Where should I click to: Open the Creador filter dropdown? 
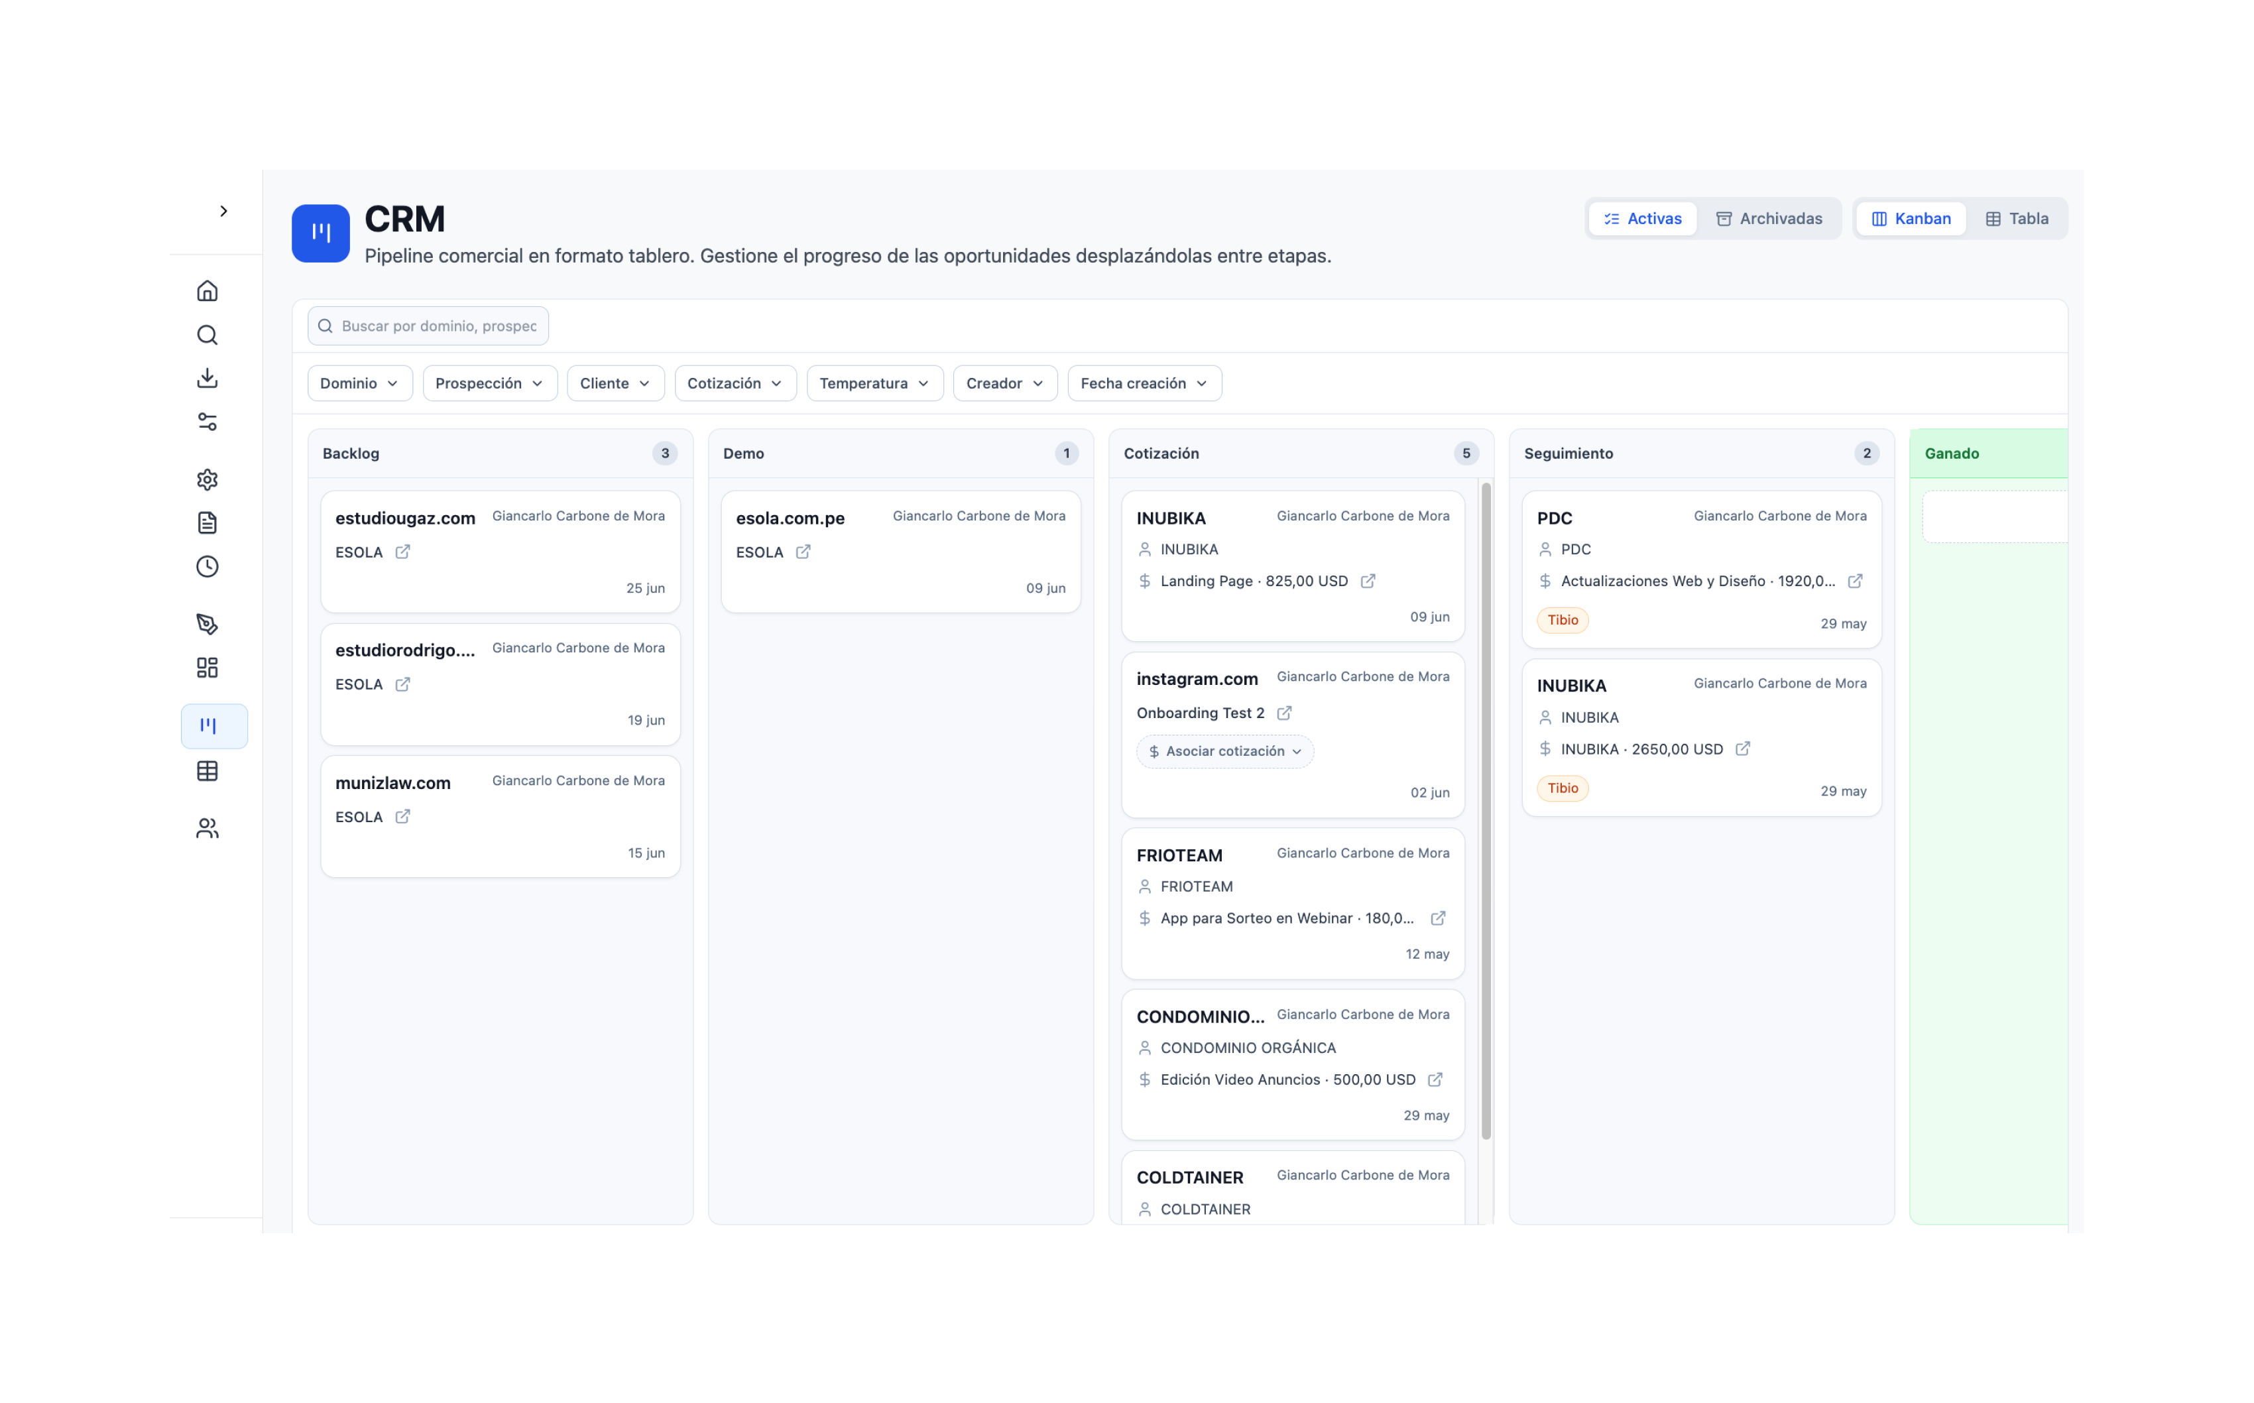pos(1006,383)
